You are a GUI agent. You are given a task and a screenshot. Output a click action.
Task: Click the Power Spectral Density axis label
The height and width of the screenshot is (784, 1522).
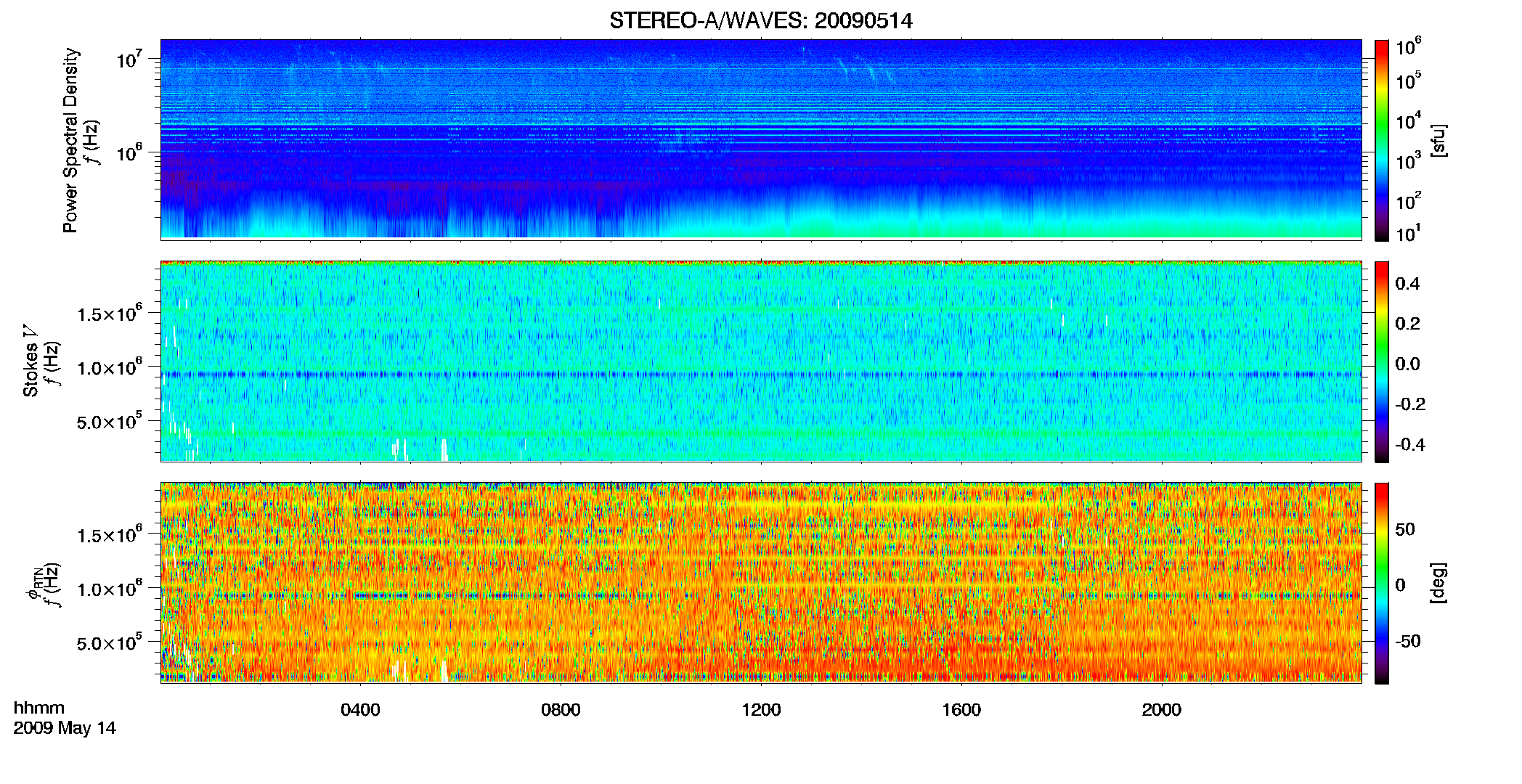point(70,140)
